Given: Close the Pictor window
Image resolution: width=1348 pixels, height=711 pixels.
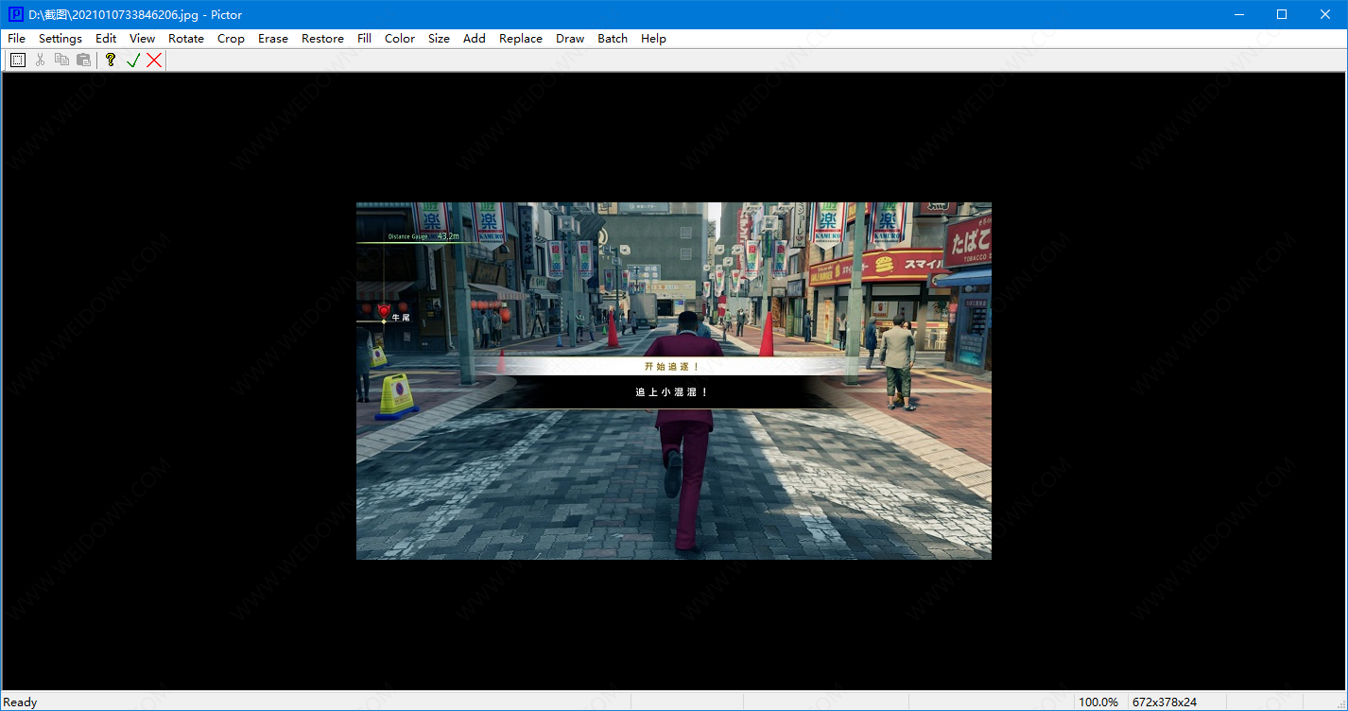Looking at the screenshot, I should 1325,14.
